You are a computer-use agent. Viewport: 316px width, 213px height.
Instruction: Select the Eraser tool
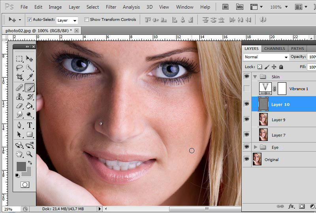[19, 106]
